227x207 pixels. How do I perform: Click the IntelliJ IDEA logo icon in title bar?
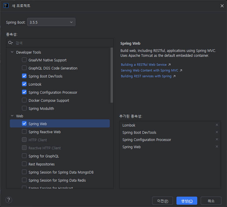[x=6, y=6]
